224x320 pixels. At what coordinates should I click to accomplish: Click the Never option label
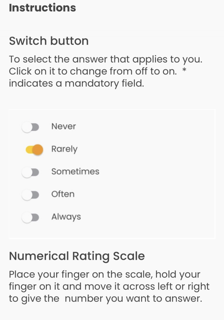[x=64, y=126]
